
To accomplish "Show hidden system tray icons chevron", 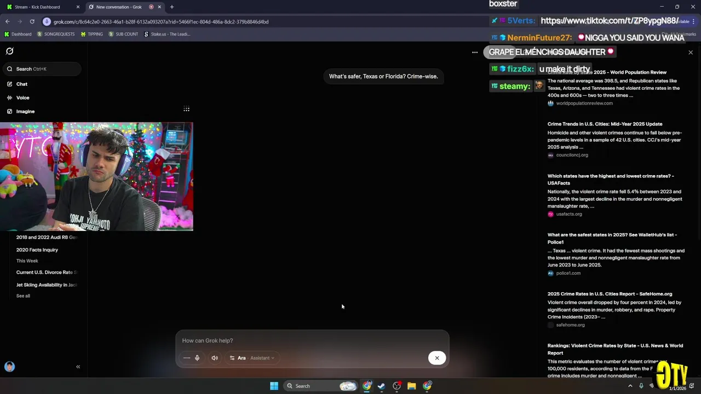I will [630, 386].
